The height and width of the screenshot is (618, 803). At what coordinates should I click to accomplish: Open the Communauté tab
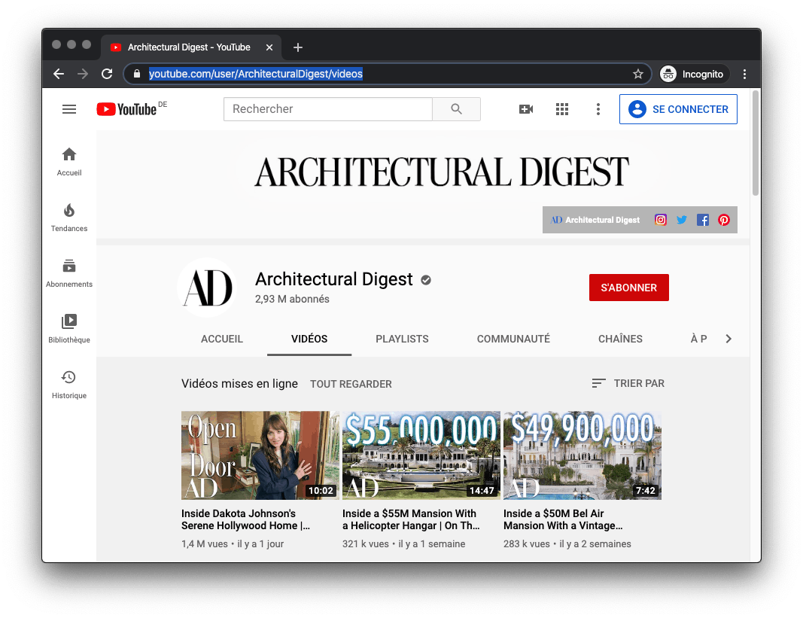(513, 339)
